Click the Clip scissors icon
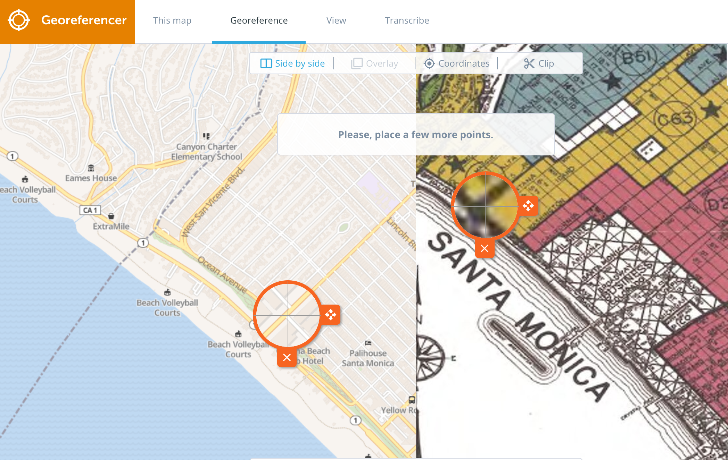The height and width of the screenshot is (460, 728). [x=529, y=63]
